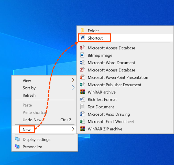Click the Microsoft Publisher Document icon

tap(82, 85)
